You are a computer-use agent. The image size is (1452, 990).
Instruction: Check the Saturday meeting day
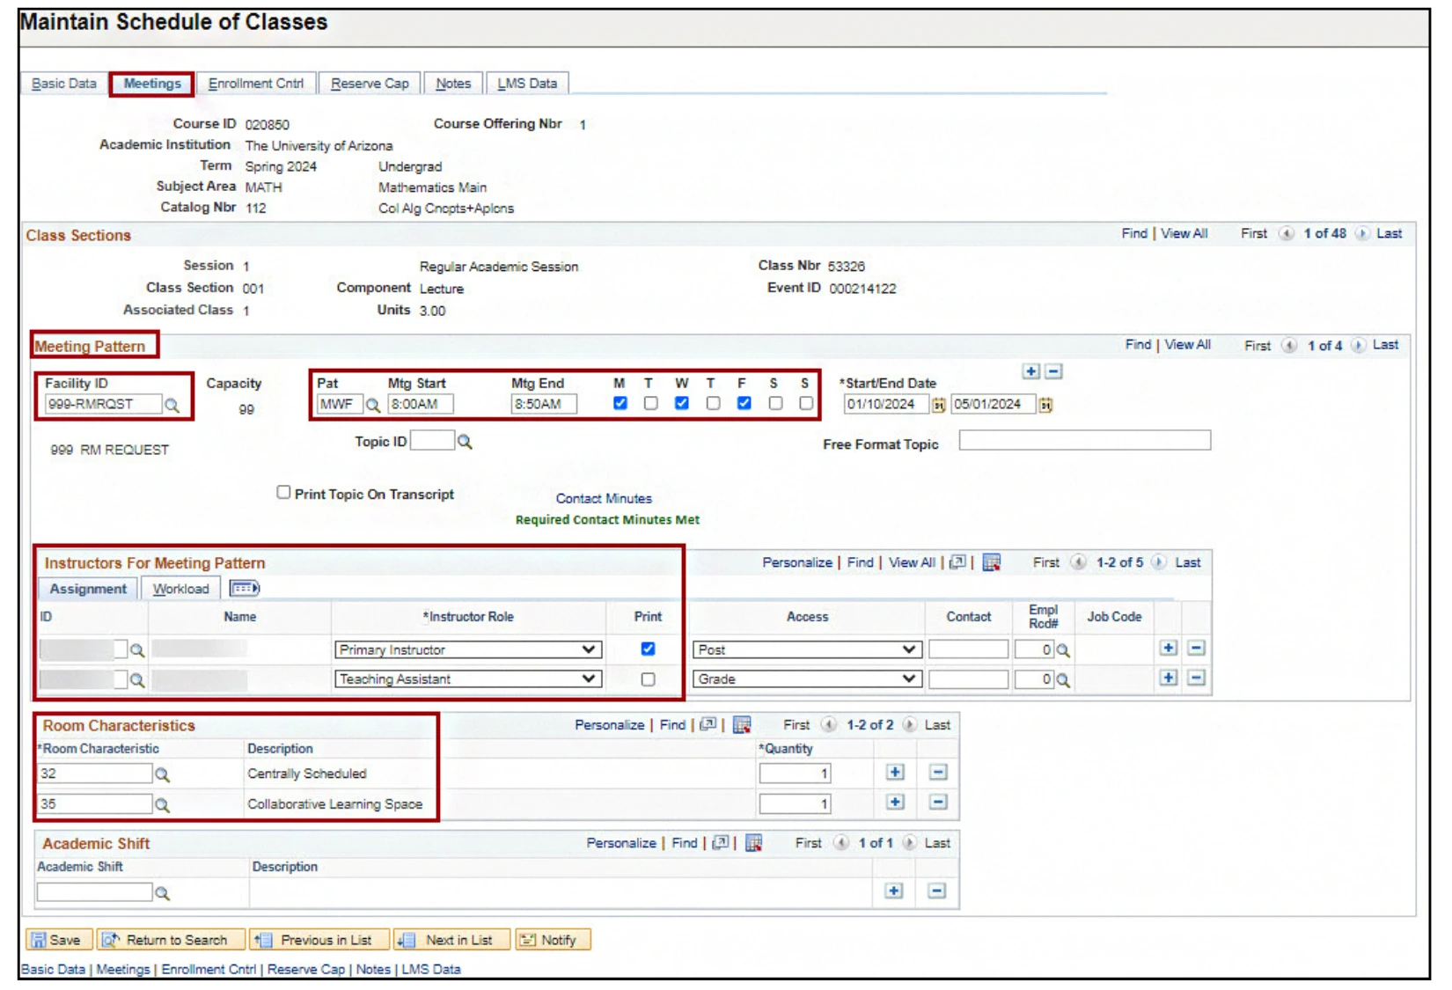[x=775, y=403]
